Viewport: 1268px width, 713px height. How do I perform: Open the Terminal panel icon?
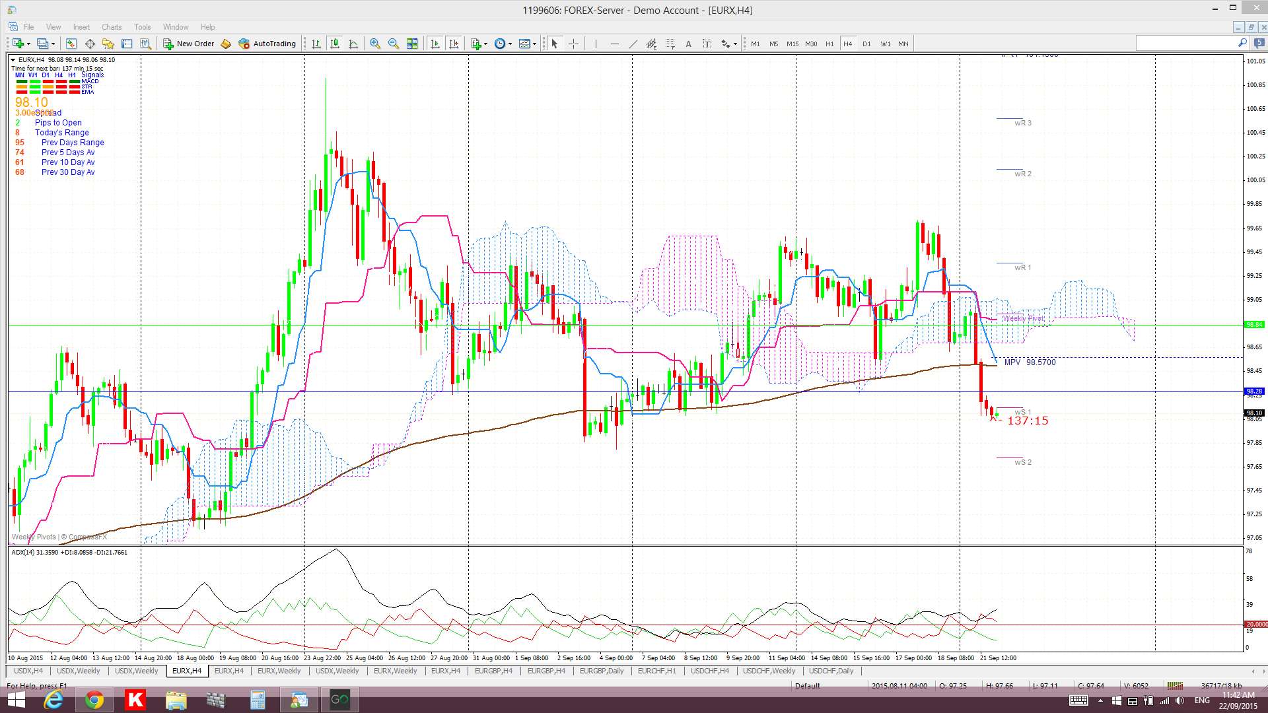coord(127,44)
